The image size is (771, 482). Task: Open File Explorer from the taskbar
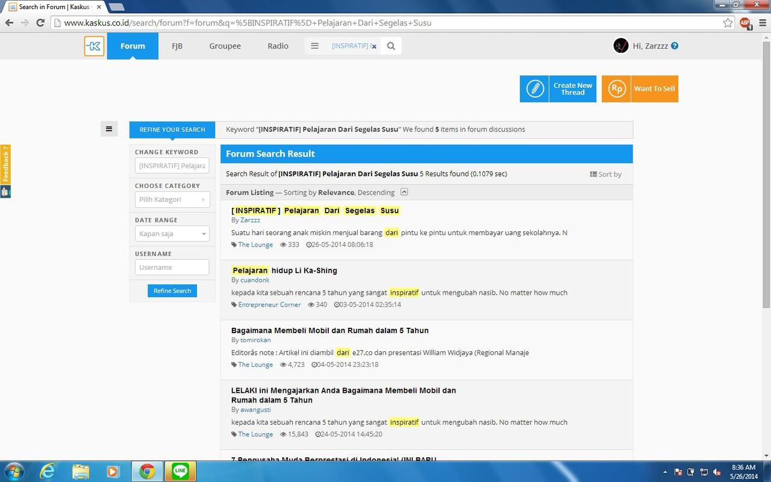click(x=80, y=471)
